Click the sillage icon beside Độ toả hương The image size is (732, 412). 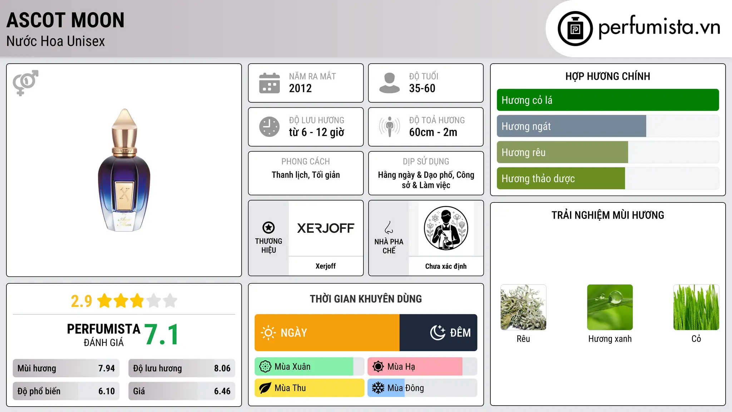pyautogui.click(x=390, y=127)
